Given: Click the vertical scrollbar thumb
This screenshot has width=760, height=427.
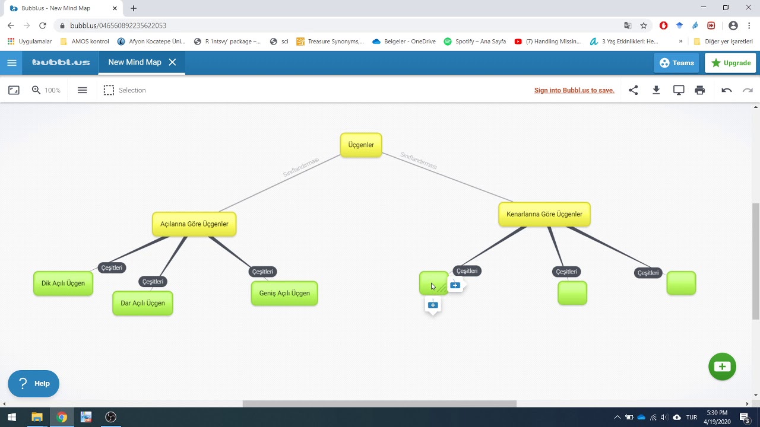Looking at the screenshot, I should (x=756, y=262).
